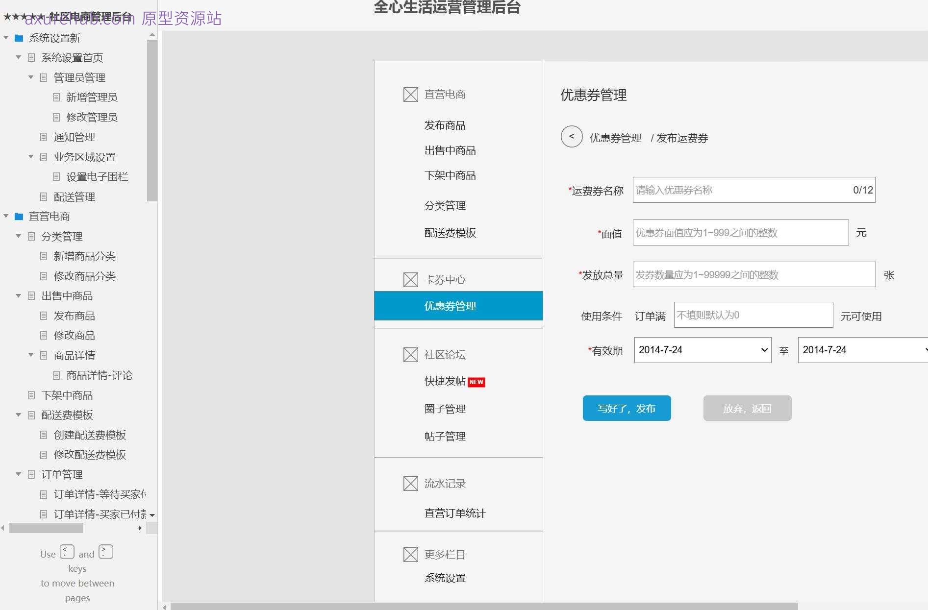Click the page bottom horizontal scrollbar

coord(484,606)
